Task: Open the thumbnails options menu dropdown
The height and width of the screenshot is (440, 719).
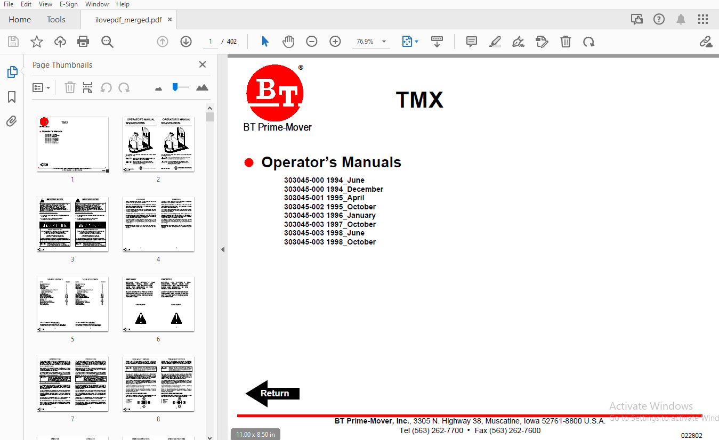Action: pos(42,87)
